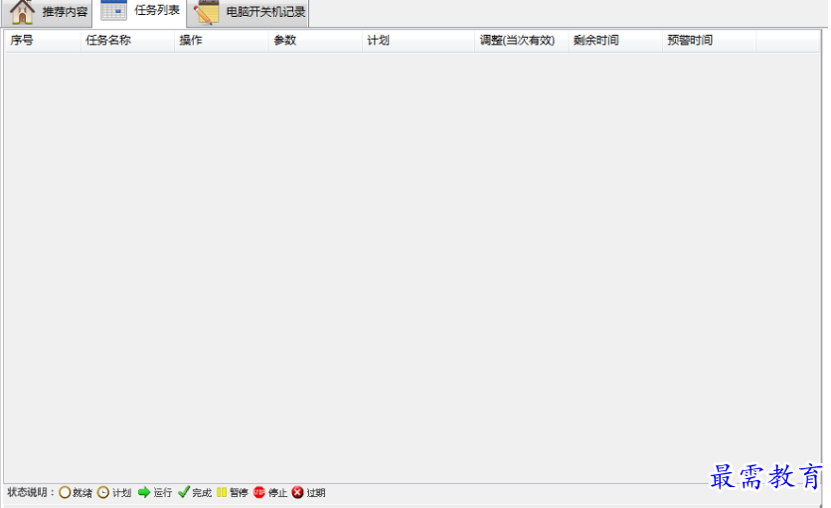Click the 调整(当次有效) column header
Viewport: 831px width, 508px height.
tap(522, 41)
